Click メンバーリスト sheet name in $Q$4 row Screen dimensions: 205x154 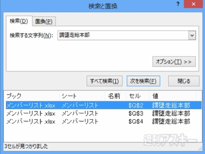[x=80, y=121]
